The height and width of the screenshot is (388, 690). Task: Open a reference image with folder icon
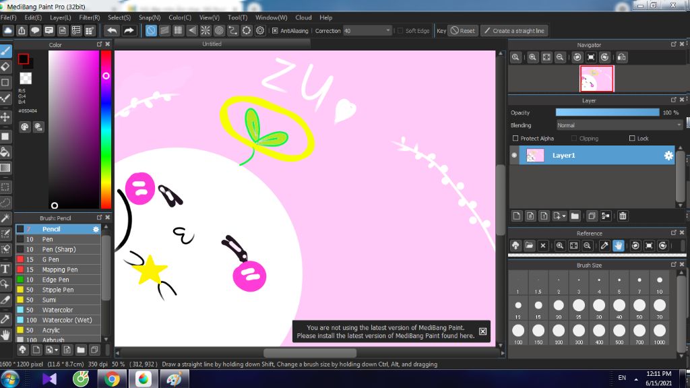(x=530, y=245)
